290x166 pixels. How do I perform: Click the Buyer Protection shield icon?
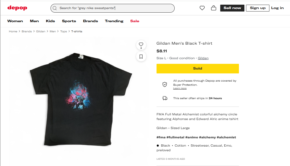point(165,84)
